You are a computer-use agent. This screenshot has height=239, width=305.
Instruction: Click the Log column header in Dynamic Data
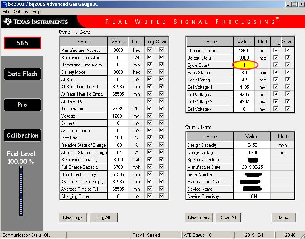[150, 41]
